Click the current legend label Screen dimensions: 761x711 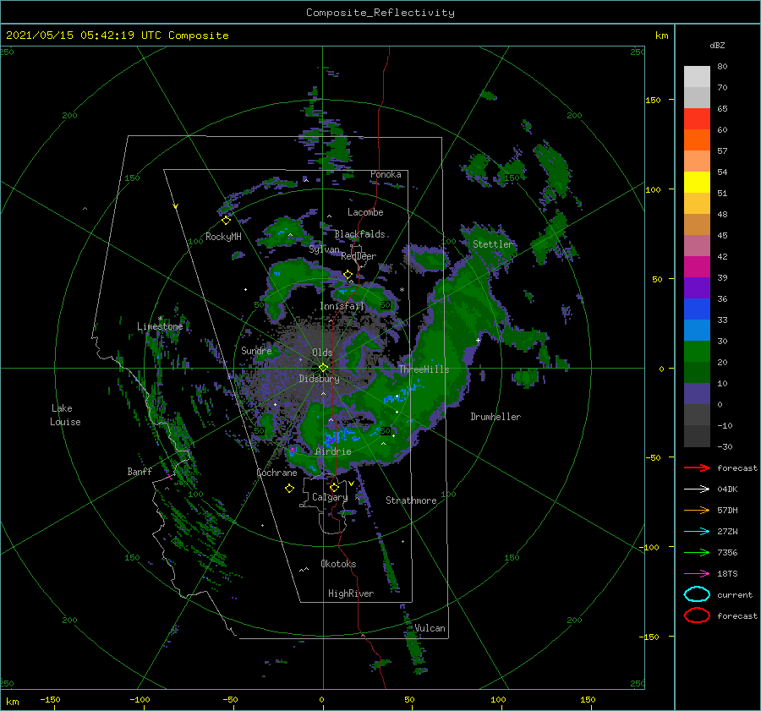pos(734,595)
